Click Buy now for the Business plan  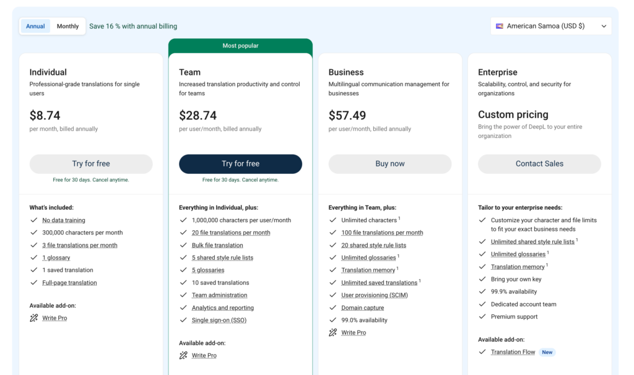point(390,164)
